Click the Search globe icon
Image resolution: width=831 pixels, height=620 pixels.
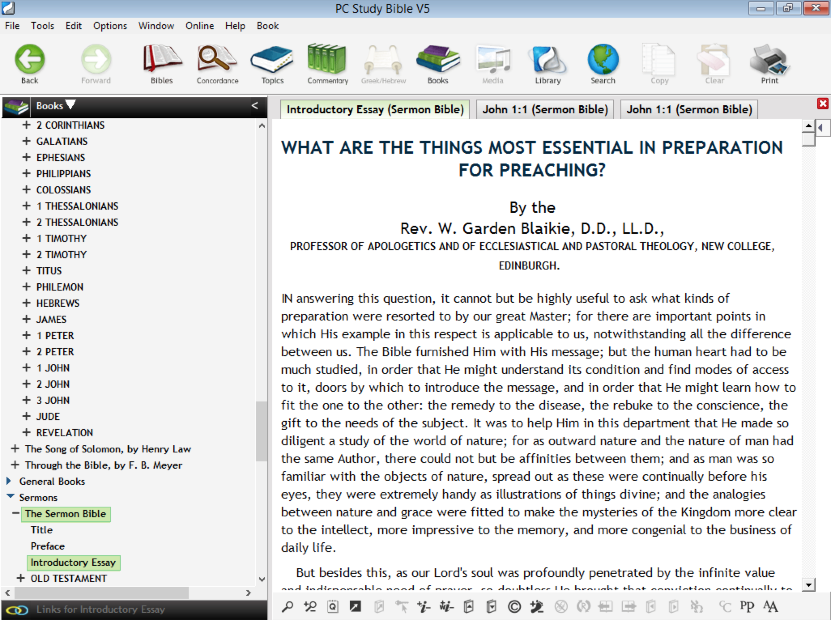[x=603, y=64]
